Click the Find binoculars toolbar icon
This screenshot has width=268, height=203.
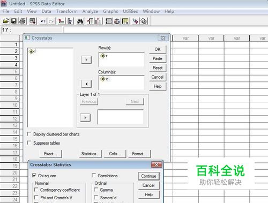point(80,21)
